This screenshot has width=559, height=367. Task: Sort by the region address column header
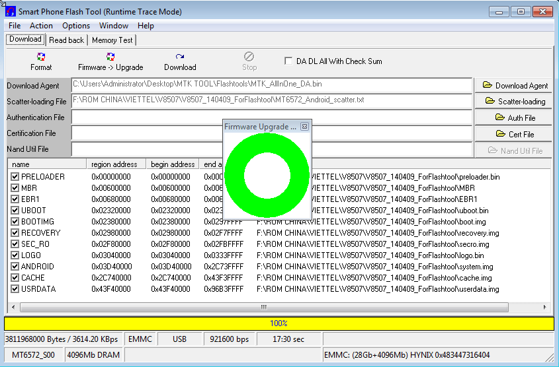pos(115,164)
